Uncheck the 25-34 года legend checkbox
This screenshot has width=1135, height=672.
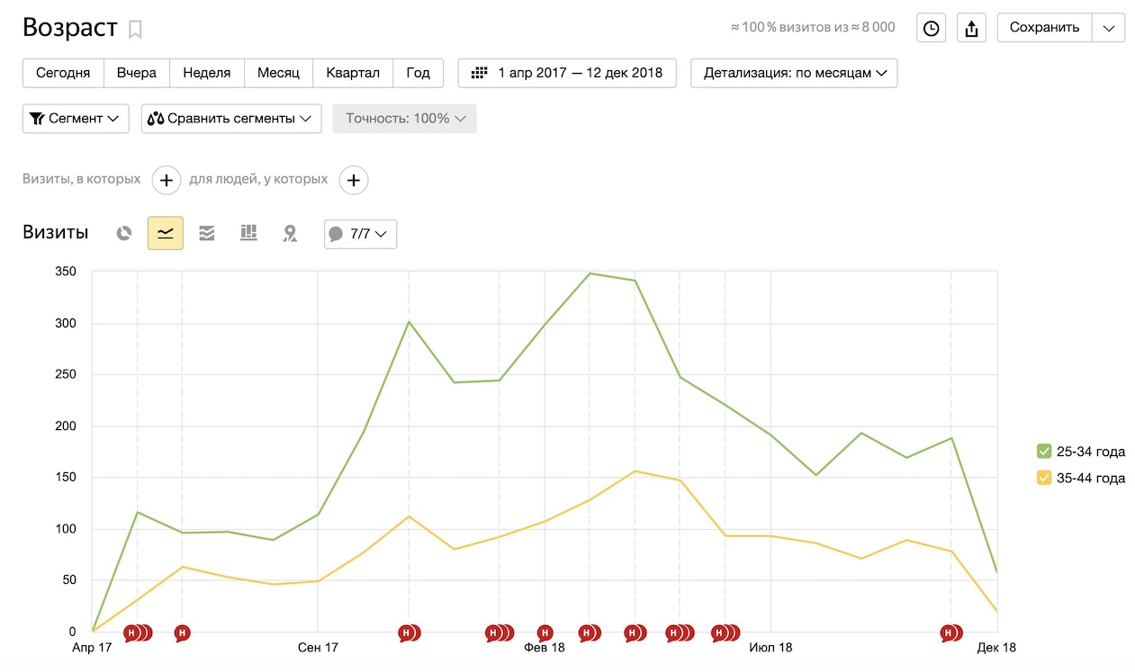coord(1044,452)
